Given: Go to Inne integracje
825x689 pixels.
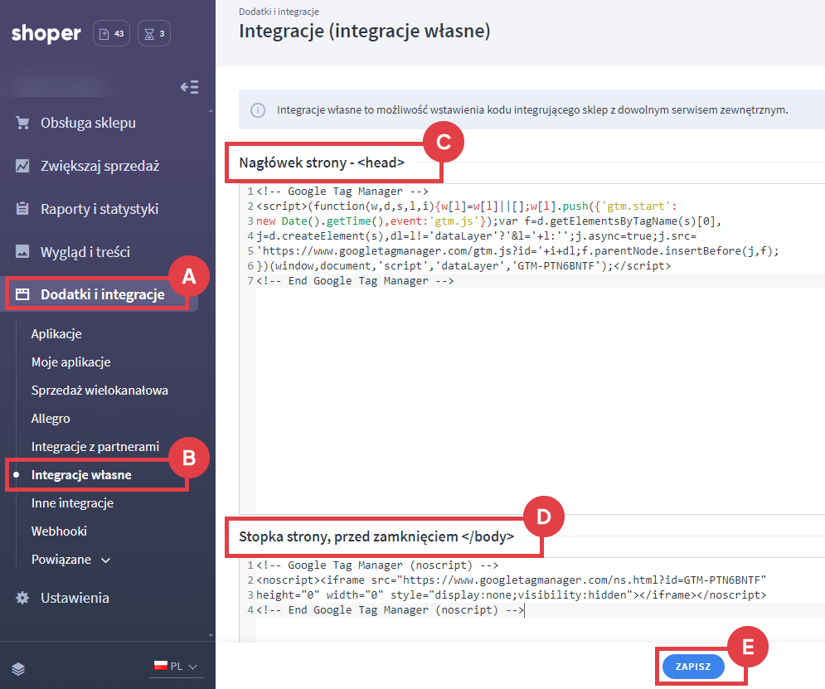Looking at the screenshot, I should (72, 503).
